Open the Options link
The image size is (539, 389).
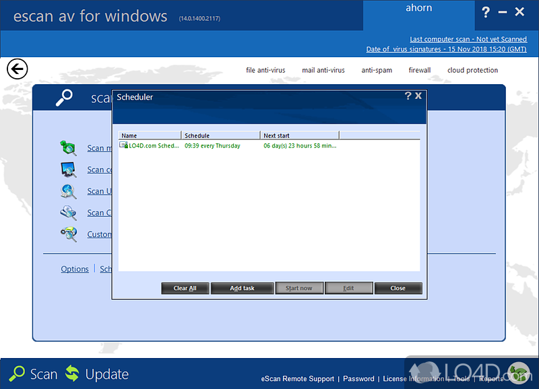pyautogui.click(x=75, y=269)
